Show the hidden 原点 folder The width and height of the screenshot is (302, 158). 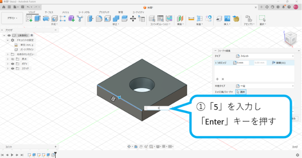pyautogui.click(x=13, y=59)
